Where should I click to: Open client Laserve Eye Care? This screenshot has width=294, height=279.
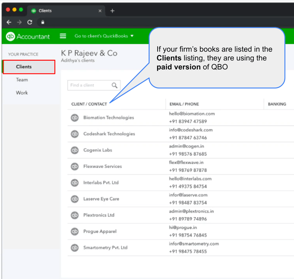pyautogui.click(x=101, y=199)
